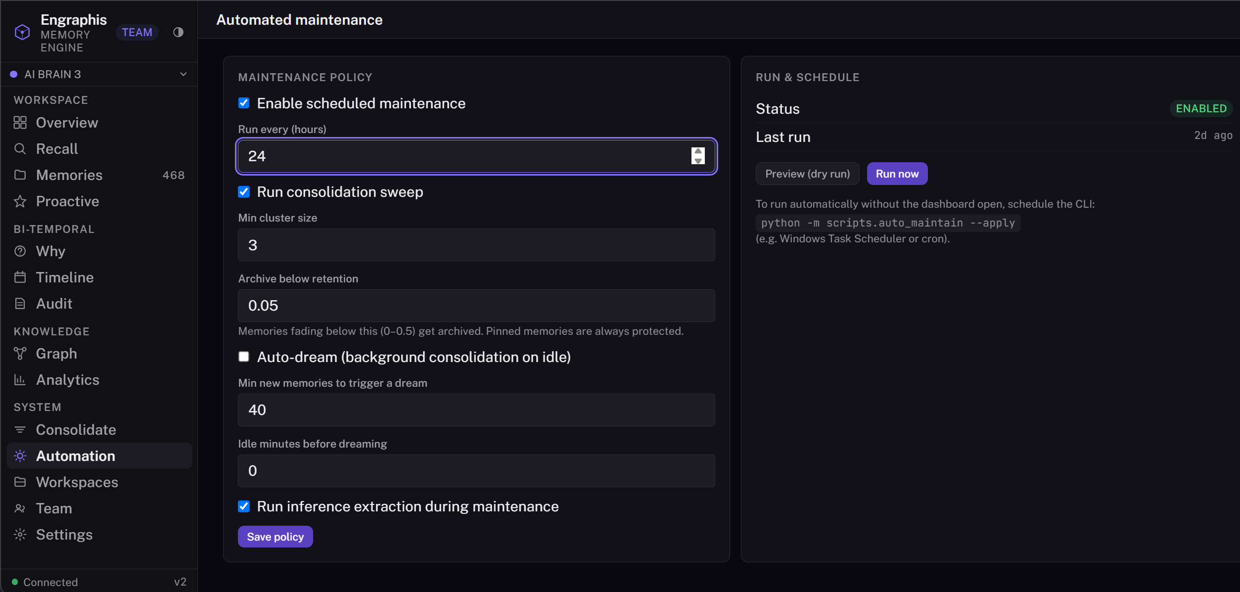Click the Timeline calendar icon
This screenshot has width=1240, height=592.
20,277
